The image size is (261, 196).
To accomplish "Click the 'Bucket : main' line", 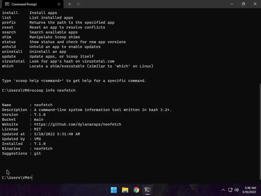I will [22, 119].
